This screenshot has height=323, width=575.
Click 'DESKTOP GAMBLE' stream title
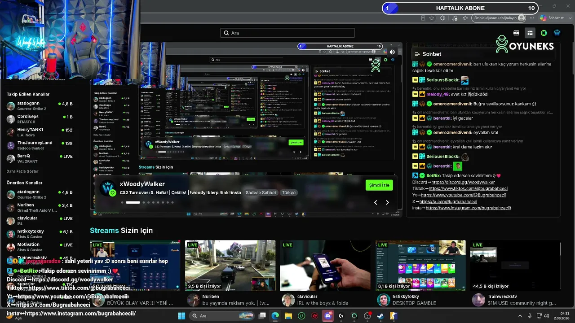[x=414, y=303]
